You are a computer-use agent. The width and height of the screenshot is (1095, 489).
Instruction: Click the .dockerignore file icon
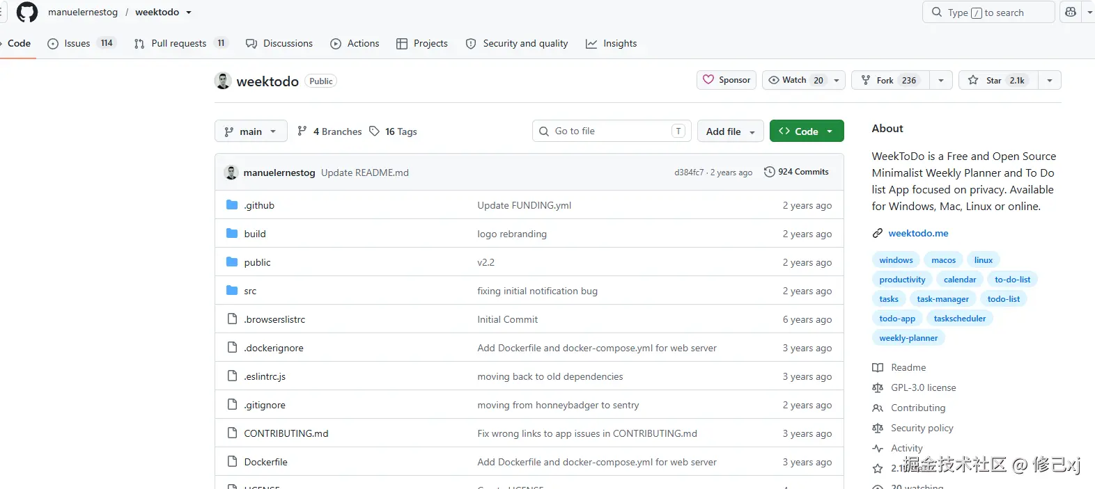(x=233, y=347)
